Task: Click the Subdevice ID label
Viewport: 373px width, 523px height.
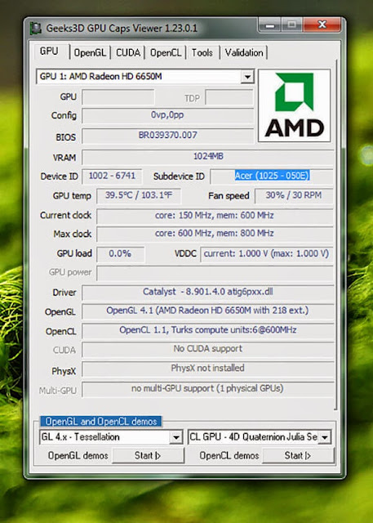Action: tap(179, 177)
